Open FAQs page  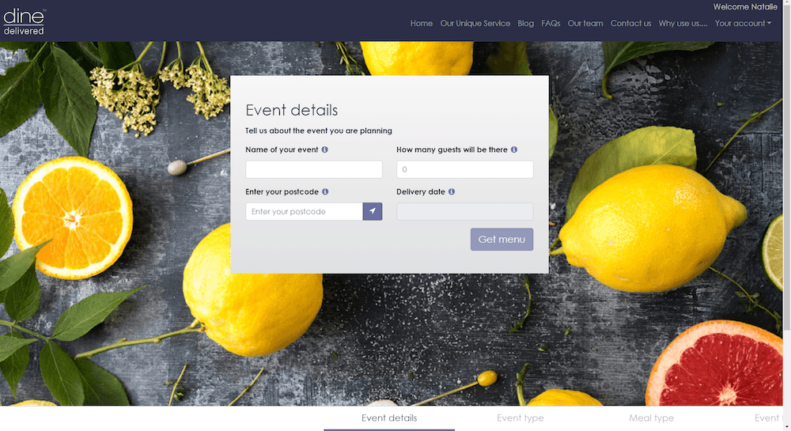[x=551, y=23]
